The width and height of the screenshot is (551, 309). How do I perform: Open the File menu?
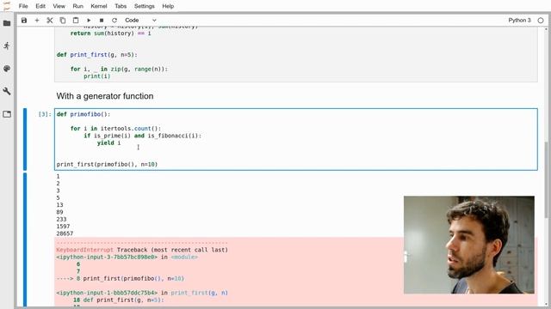tap(23, 6)
